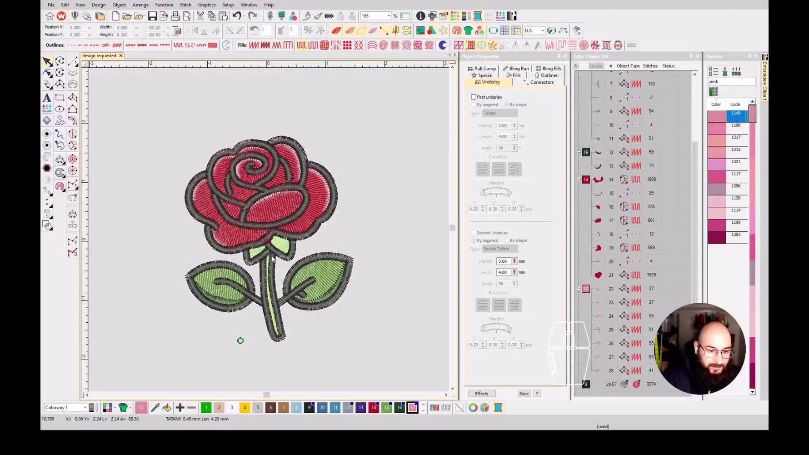Select By shape under First underlay
Image resolution: width=809 pixels, height=455 pixels.
coord(507,105)
